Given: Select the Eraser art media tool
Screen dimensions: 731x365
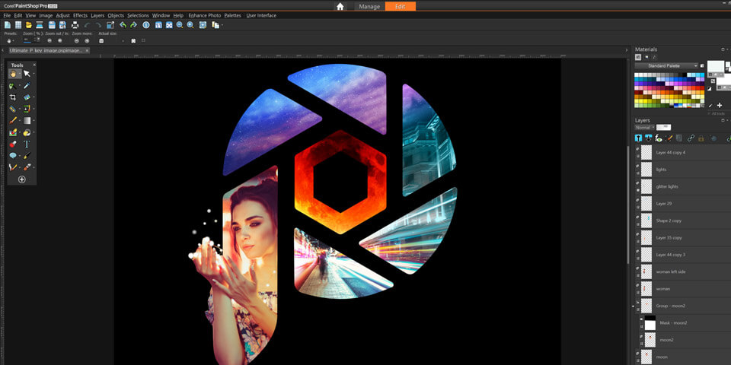Looking at the screenshot, I should 27,167.
